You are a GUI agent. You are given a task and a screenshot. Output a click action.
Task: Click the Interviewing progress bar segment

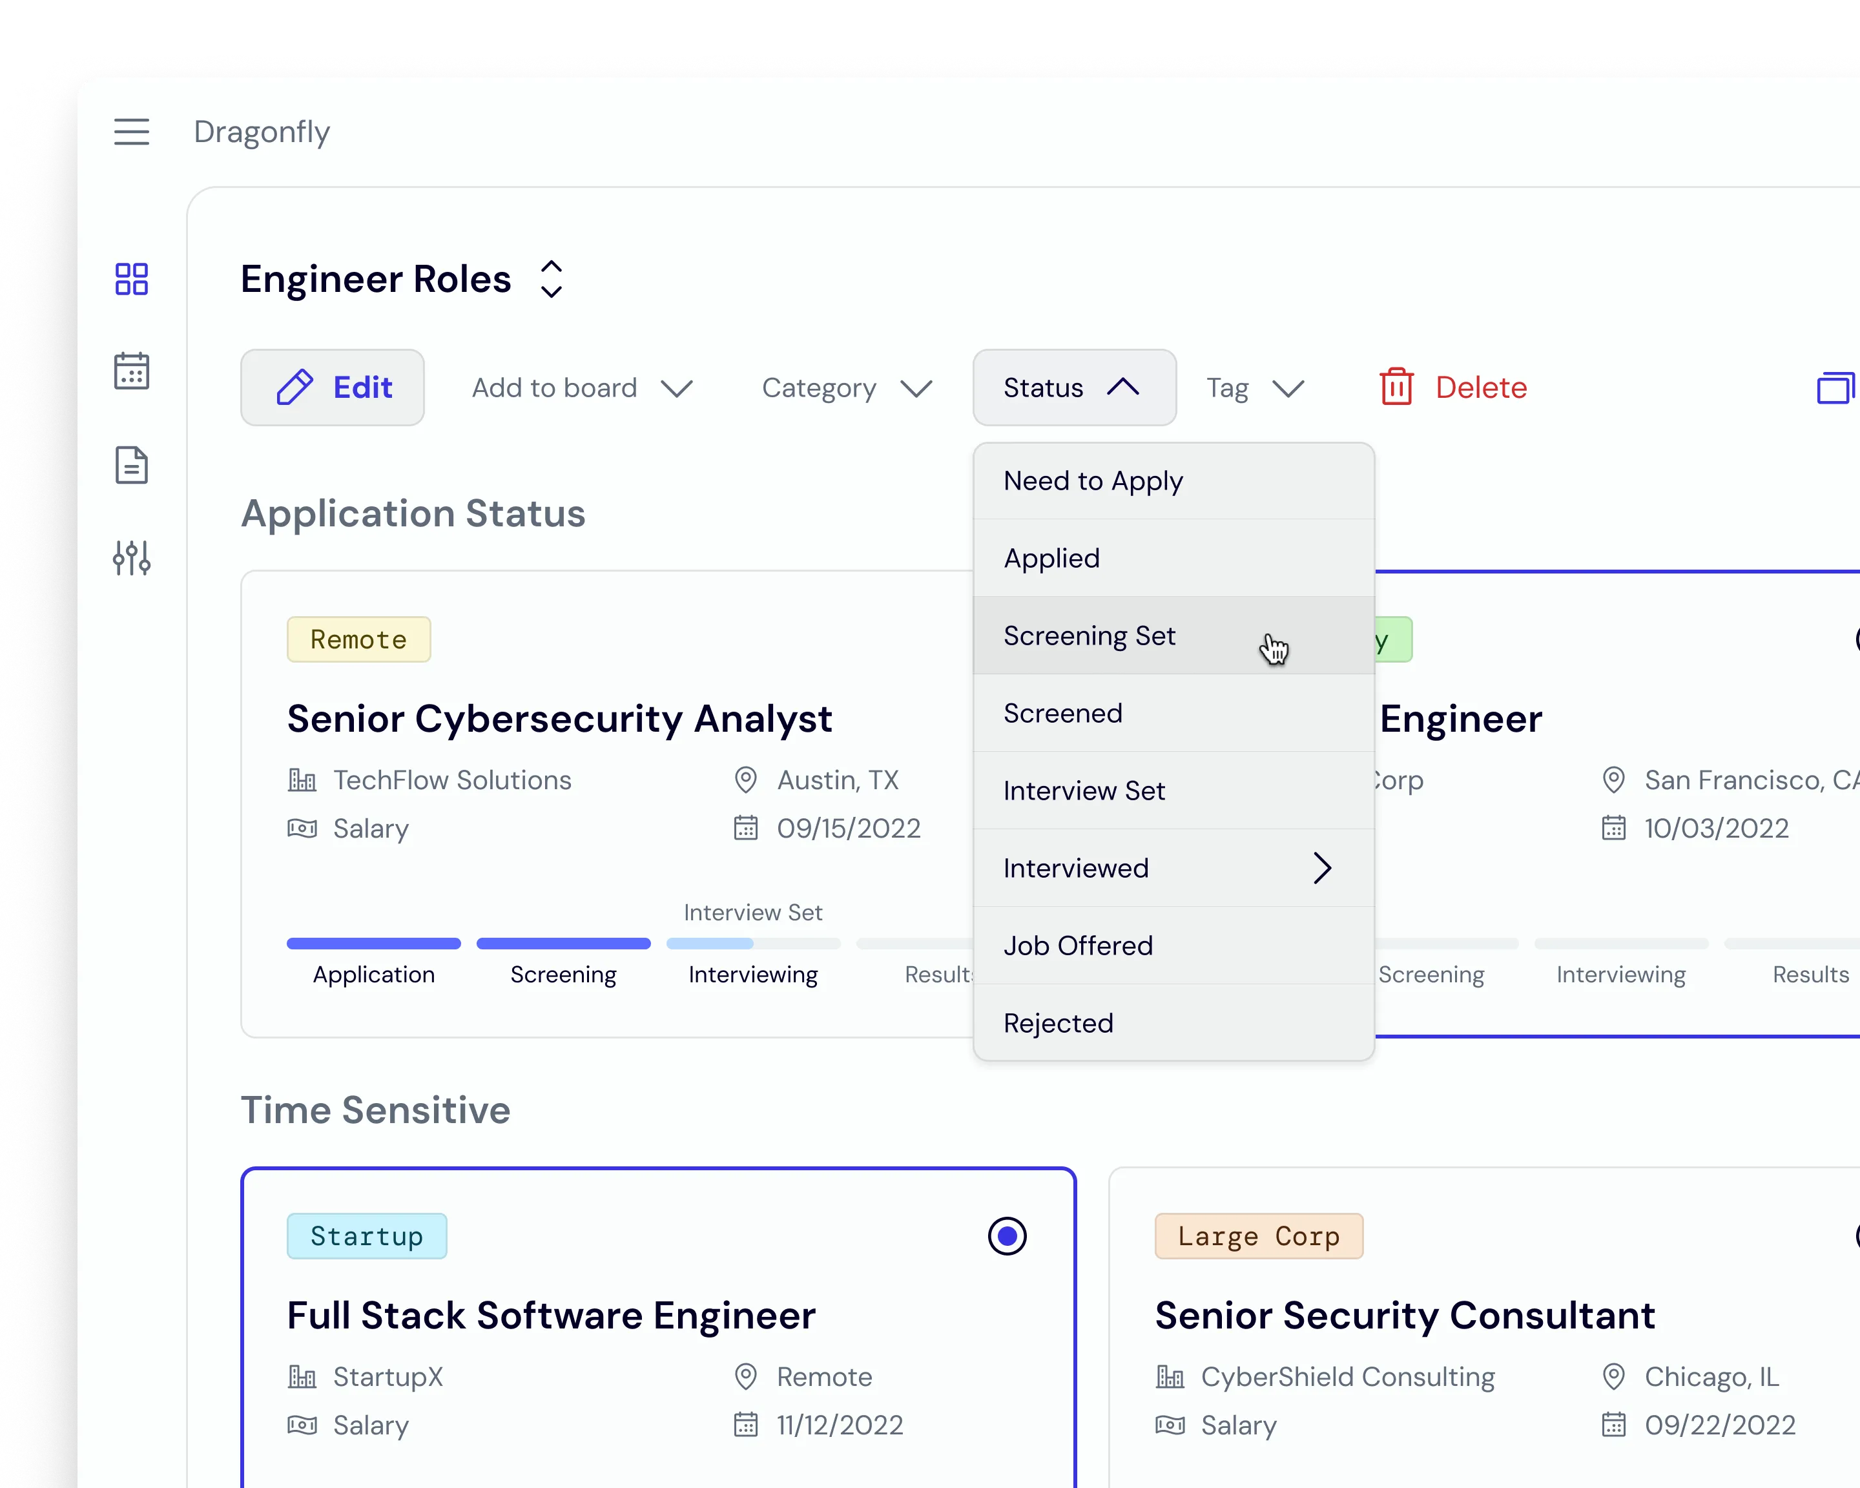pyautogui.click(x=752, y=944)
